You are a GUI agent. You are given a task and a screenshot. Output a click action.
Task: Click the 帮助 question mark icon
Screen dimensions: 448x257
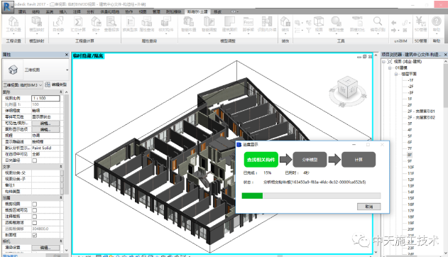tap(437, 22)
